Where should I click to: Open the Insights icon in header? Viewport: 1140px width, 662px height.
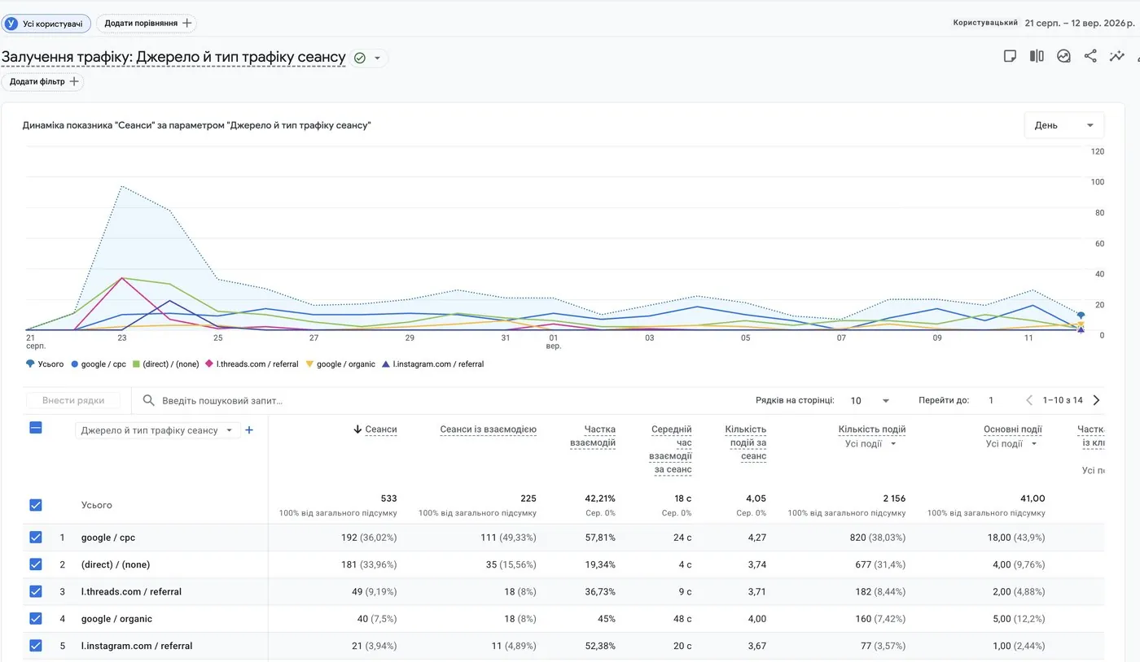coord(1063,56)
